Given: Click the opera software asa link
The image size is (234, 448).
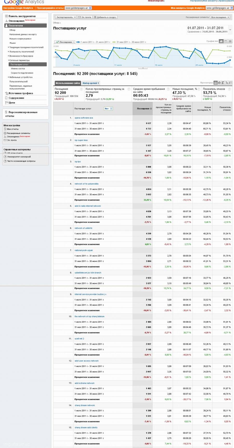Looking at the screenshot, I should (84, 118).
